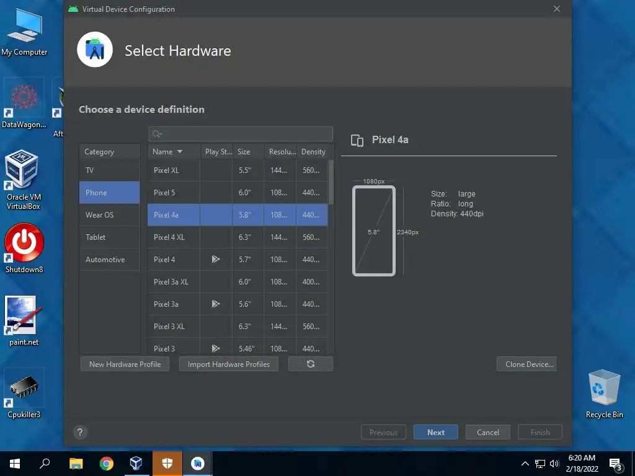Click the refresh device list button
635x476 pixels.
[311, 364]
